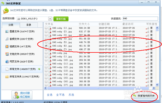The width and height of the screenshot is (162, 103).
Task: Click the horizontal scrollbar left arrow
Action: [x=46, y=88]
